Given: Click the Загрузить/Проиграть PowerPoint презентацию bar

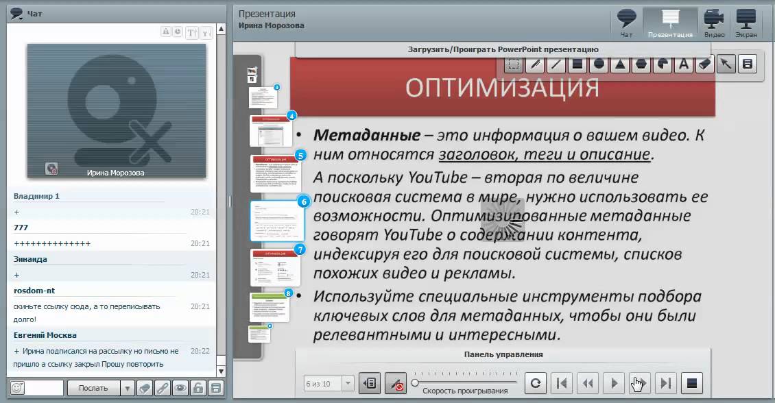Looking at the screenshot, I should [x=503, y=49].
